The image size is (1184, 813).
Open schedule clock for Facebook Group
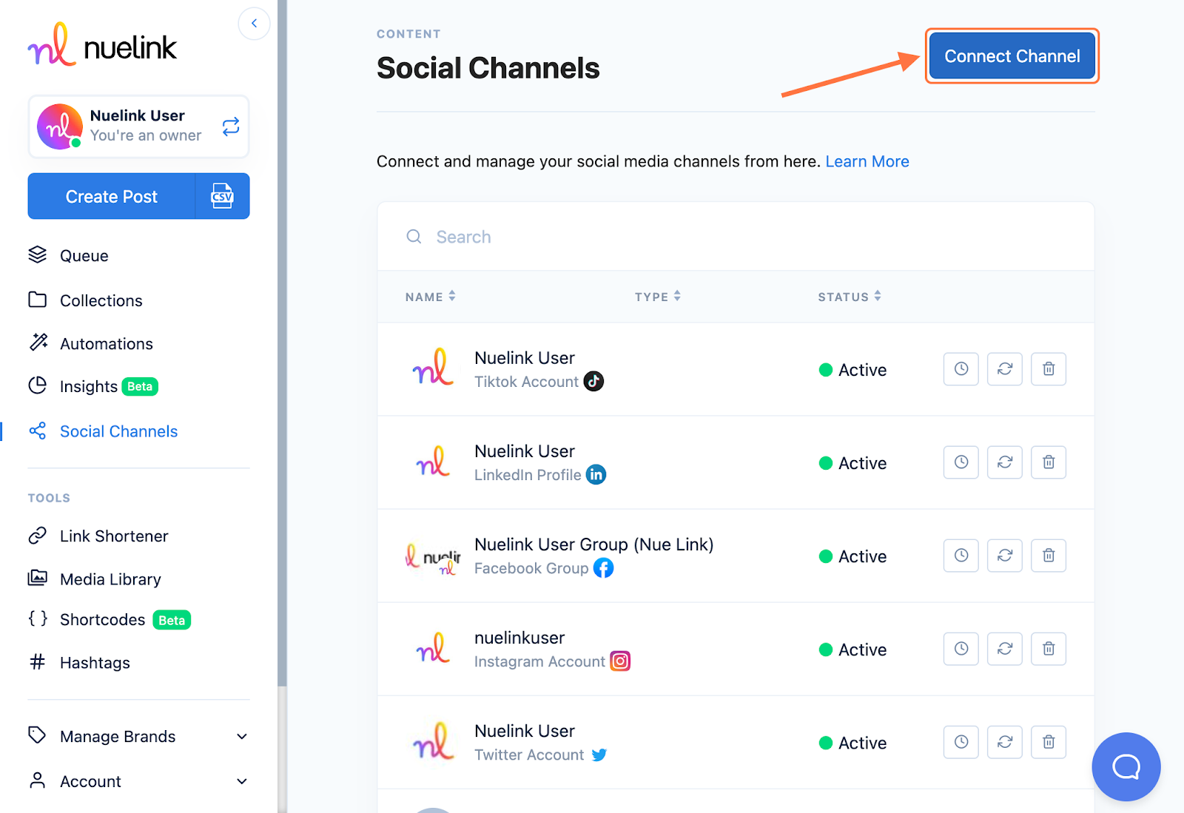coord(961,556)
